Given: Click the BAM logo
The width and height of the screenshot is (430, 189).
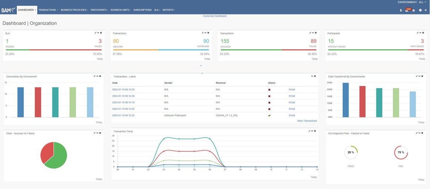Looking at the screenshot, I should 8,10.
